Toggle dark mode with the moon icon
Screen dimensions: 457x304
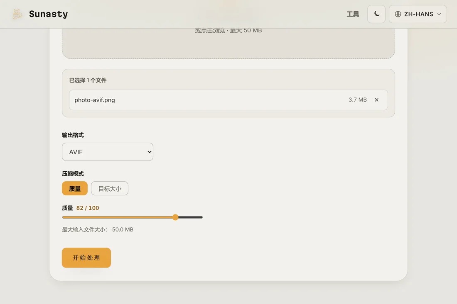[376, 14]
